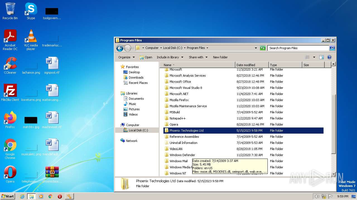Open the Share with menu
The image size is (357, 200).
[198, 57]
